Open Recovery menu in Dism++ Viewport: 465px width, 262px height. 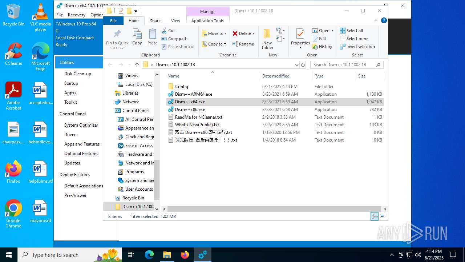point(77,15)
